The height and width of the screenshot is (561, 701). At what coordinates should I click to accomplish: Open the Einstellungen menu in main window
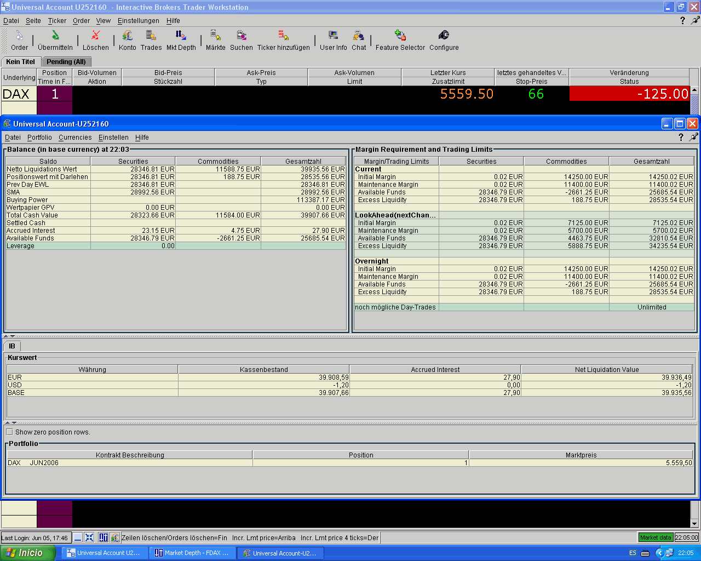pos(139,21)
